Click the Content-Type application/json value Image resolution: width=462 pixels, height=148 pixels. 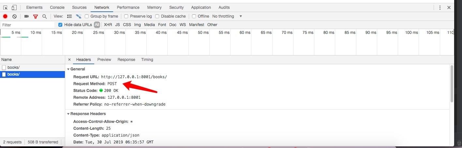point(121,135)
